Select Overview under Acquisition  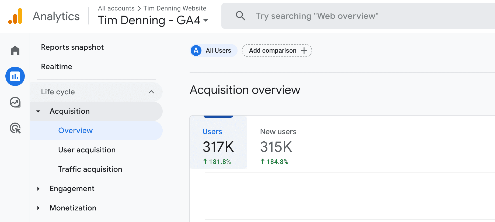tap(96, 131)
